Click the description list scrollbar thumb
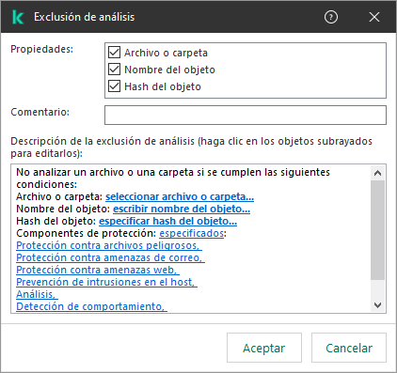 click(377, 230)
